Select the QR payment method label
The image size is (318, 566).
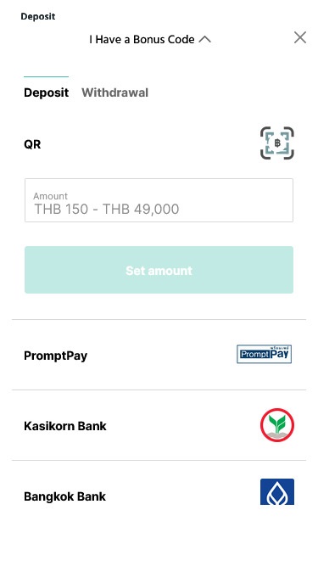pos(32,144)
